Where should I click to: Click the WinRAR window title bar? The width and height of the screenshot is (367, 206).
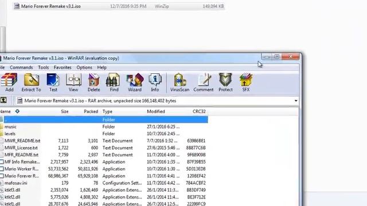point(131,58)
